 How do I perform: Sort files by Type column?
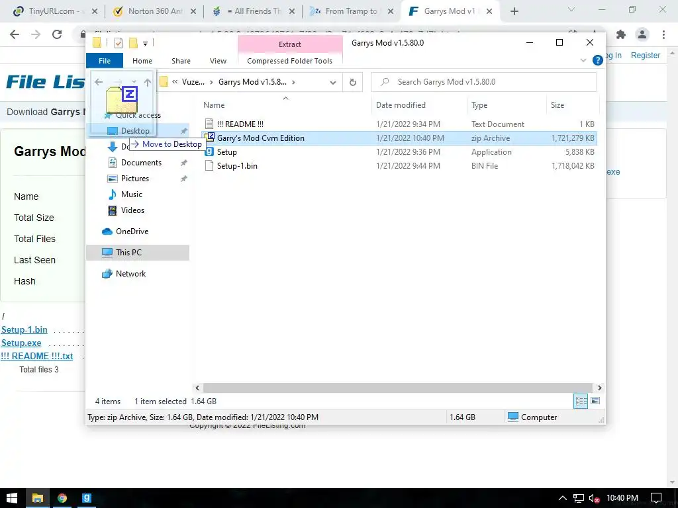pos(479,105)
